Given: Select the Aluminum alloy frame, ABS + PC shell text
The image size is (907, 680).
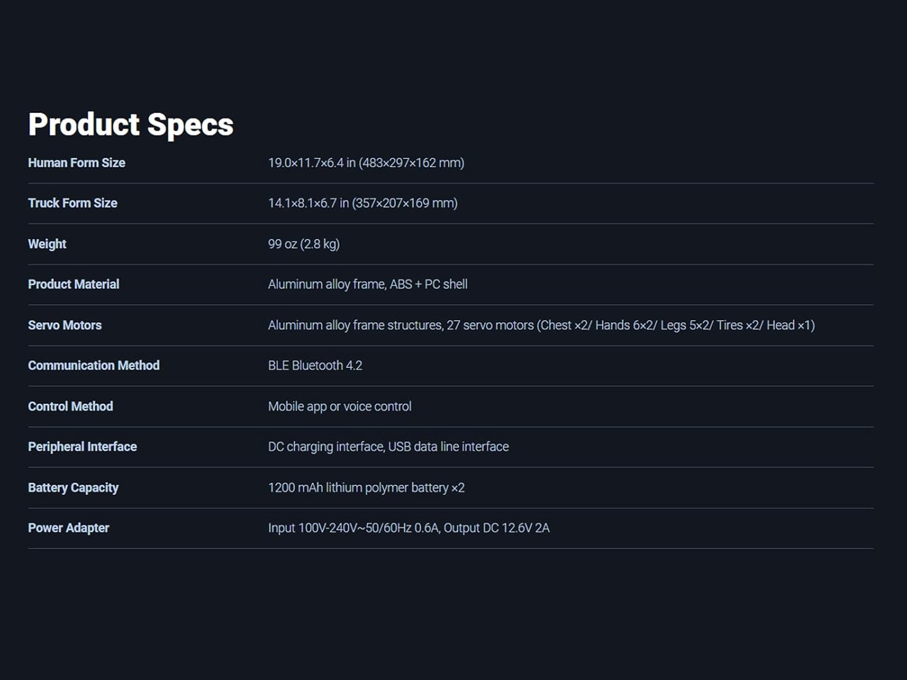Looking at the screenshot, I should pyautogui.click(x=368, y=284).
